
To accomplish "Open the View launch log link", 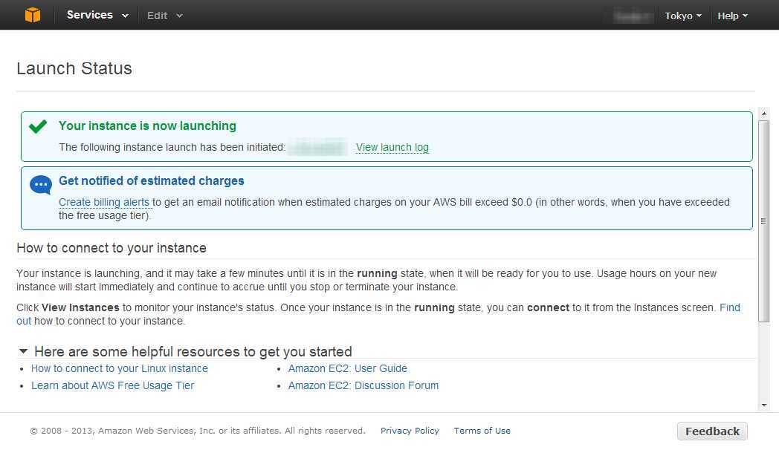I will click(392, 147).
